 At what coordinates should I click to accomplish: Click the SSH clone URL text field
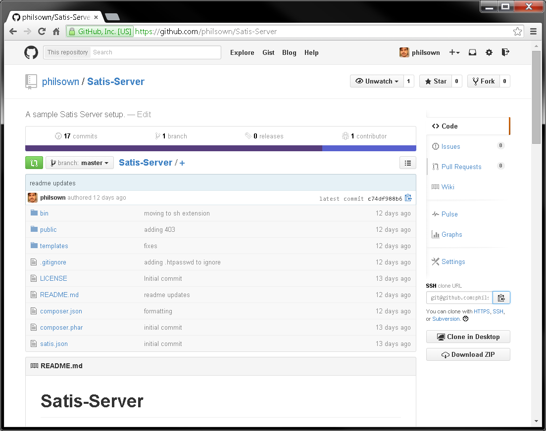(x=459, y=298)
